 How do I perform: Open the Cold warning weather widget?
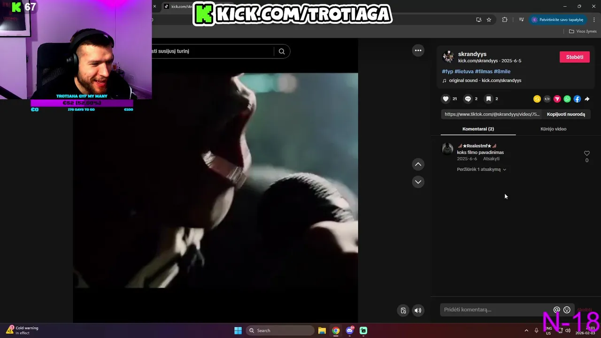tap(22, 330)
